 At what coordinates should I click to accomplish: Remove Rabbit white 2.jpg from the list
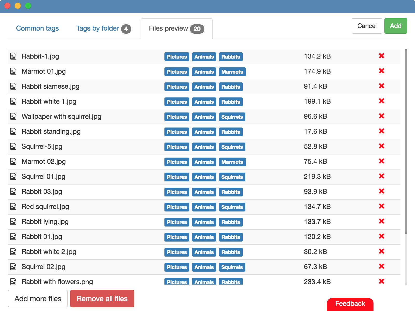point(382,251)
